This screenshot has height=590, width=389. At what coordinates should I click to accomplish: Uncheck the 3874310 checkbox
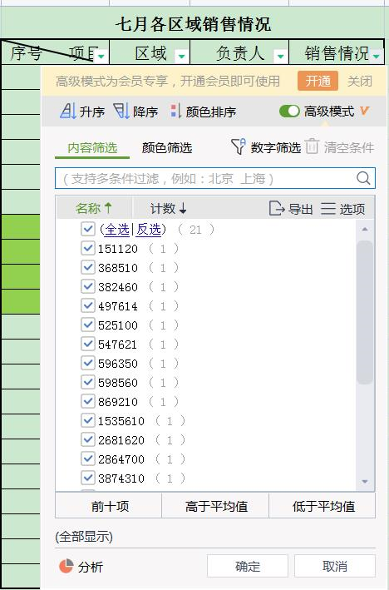pos(88,478)
